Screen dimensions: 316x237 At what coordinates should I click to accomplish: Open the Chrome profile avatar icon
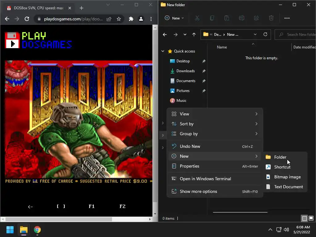coord(141,19)
